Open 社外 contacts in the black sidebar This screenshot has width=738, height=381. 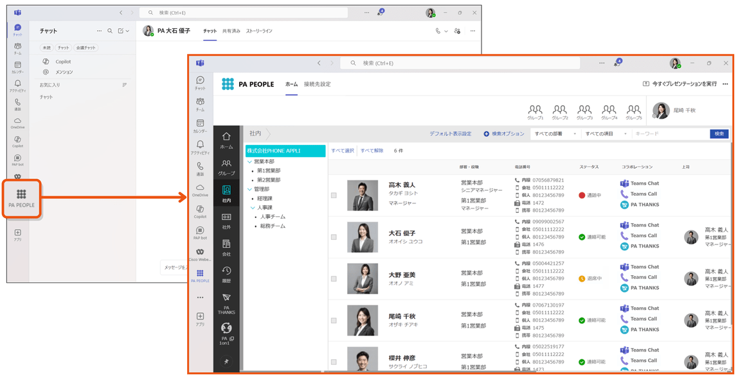coord(226,221)
